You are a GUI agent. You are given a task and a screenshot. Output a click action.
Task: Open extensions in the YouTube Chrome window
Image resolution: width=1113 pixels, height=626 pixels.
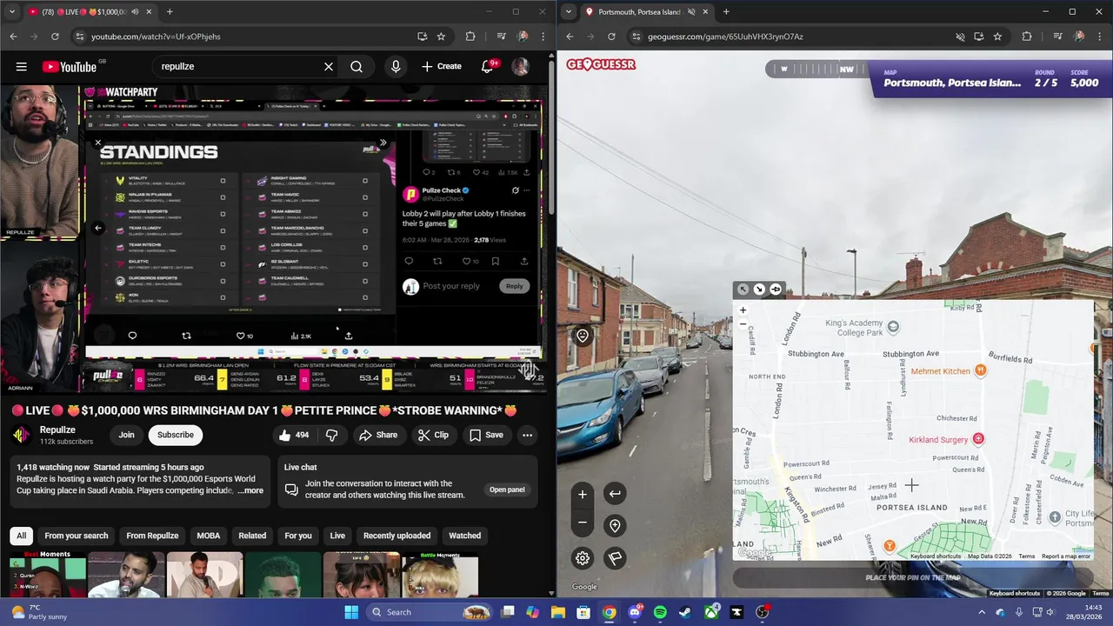(x=470, y=37)
